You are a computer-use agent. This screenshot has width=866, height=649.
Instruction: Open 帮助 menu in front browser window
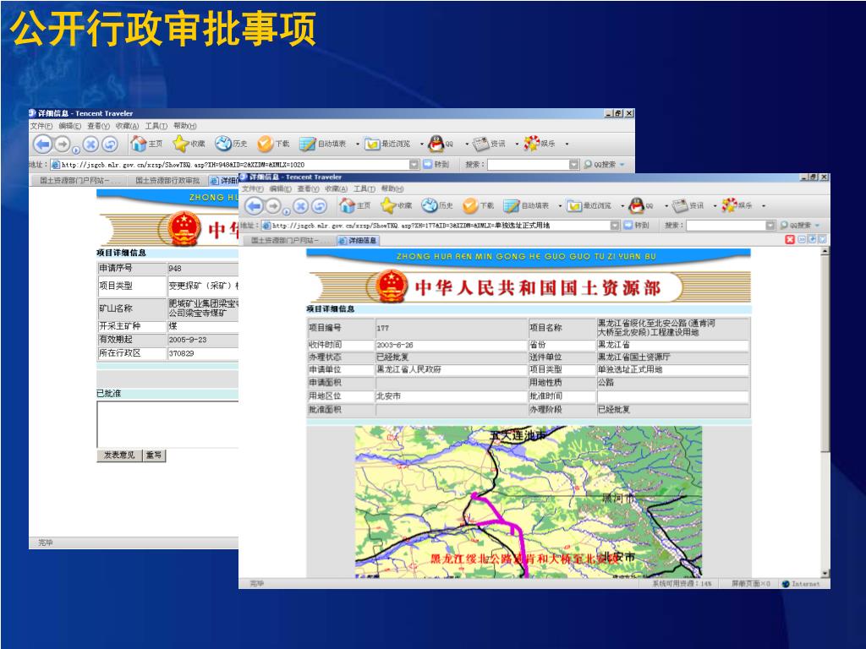point(392,188)
